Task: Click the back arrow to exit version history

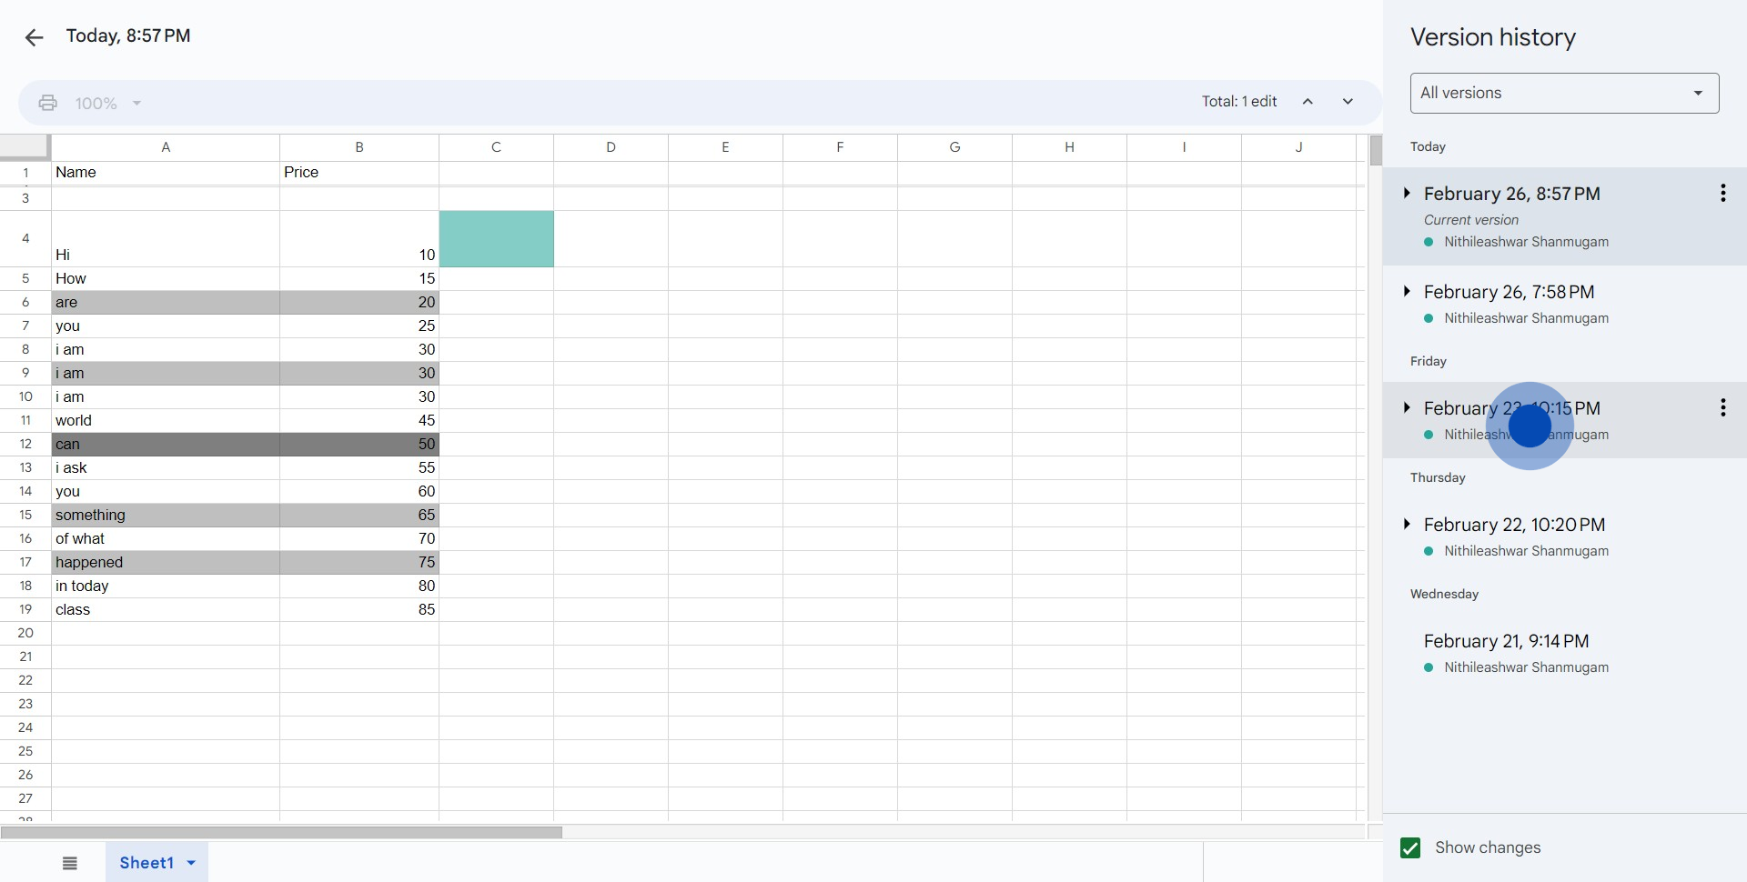Action: click(x=34, y=37)
